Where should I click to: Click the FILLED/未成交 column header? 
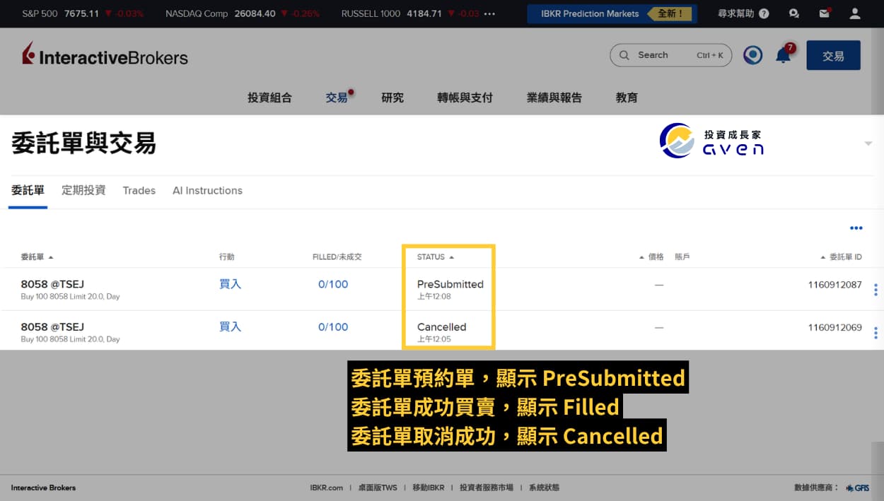coord(337,257)
